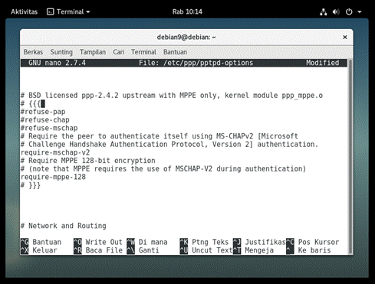Click 'File: /etc/ppp/pptpd-options' in nano header
This screenshot has height=284, width=375.
(x=196, y=63)
